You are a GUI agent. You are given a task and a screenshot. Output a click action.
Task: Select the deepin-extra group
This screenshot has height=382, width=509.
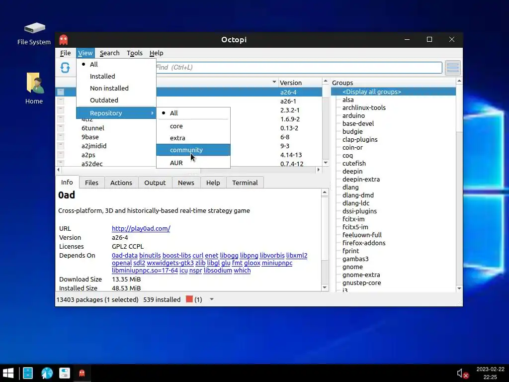pos(361,179)
